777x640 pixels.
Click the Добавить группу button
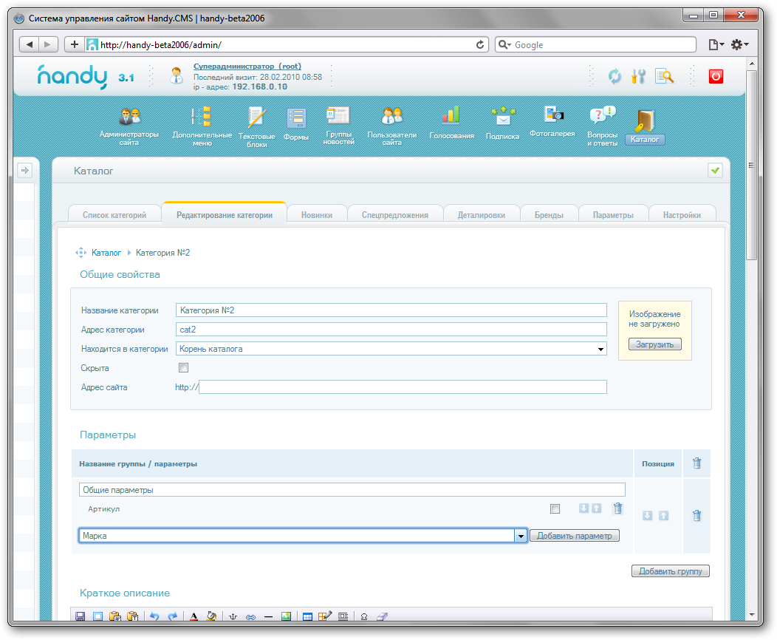pyautogui.click(x=670, y=571)
